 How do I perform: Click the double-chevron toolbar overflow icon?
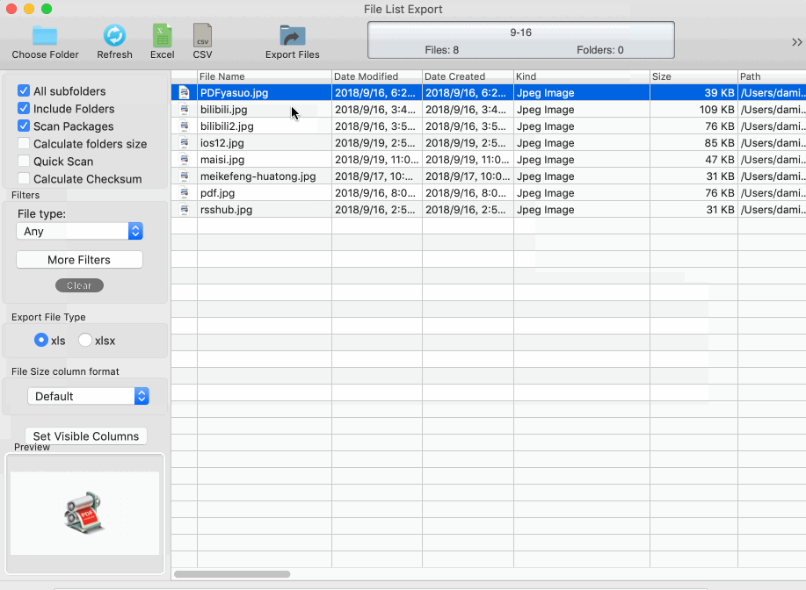[796, 41]
